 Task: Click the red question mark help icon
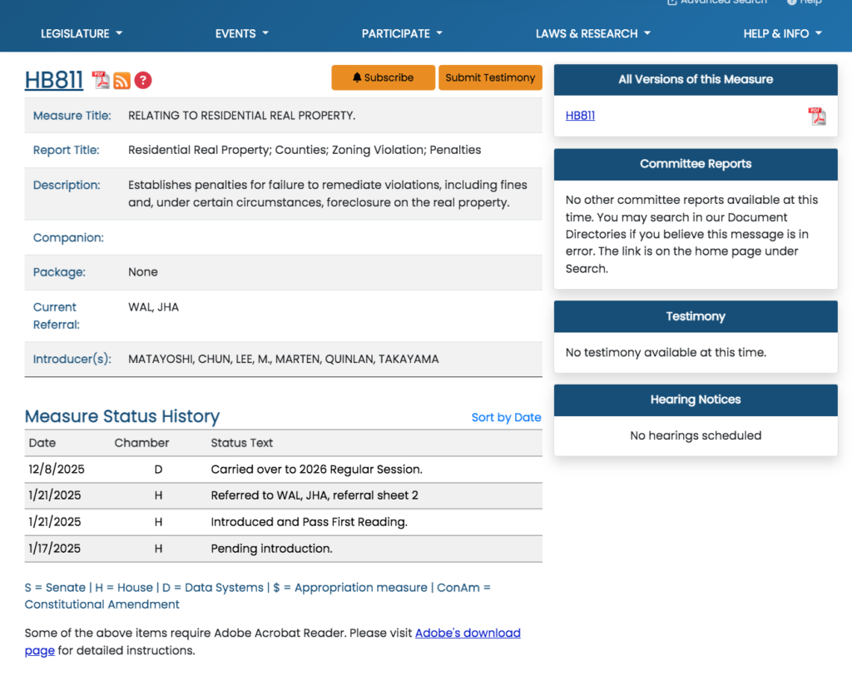pyautogui.click(x=143, y=80)
